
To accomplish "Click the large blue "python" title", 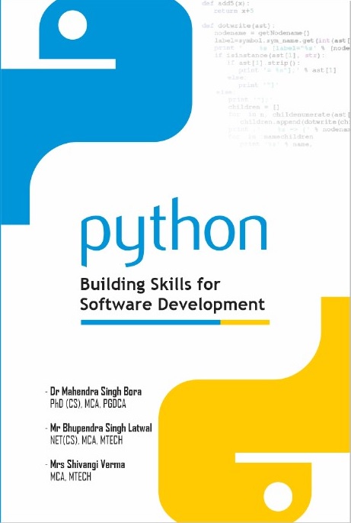I will [x=174, y=232].
